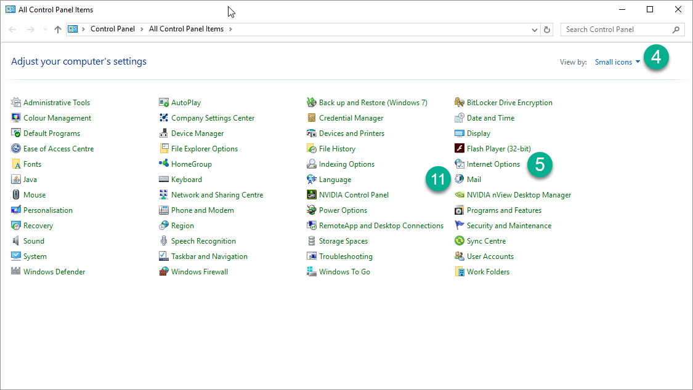Open the Windows To Go link
Image resolution: width=693 pixels, height=390 pixels.
point(344,272)
